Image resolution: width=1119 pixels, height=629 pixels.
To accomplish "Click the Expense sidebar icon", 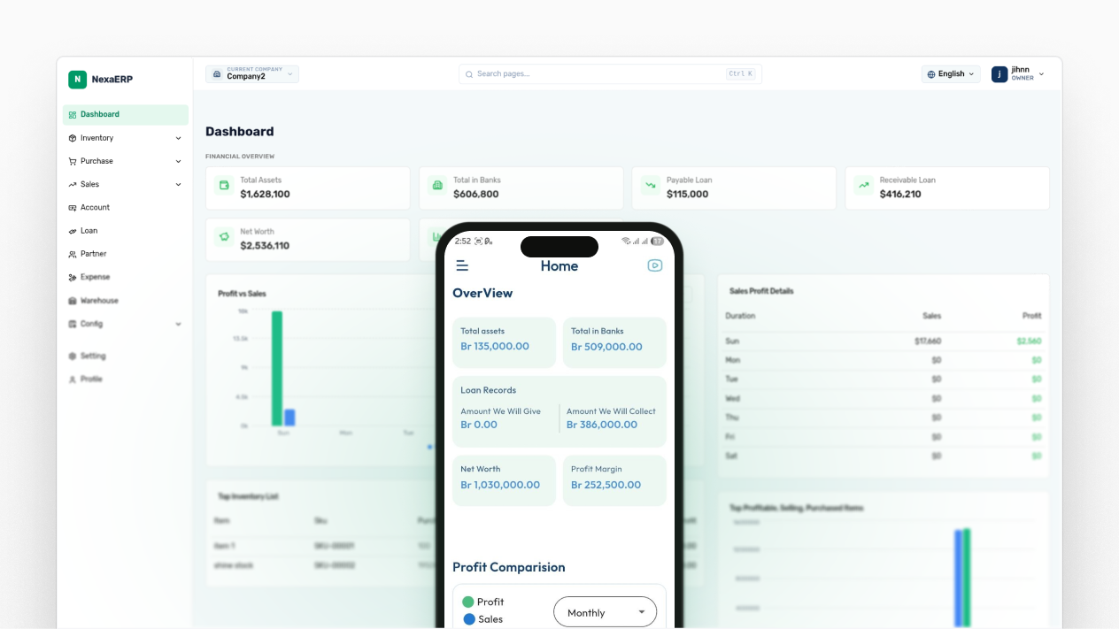I will pyautogui.click(x=73, y=277).
